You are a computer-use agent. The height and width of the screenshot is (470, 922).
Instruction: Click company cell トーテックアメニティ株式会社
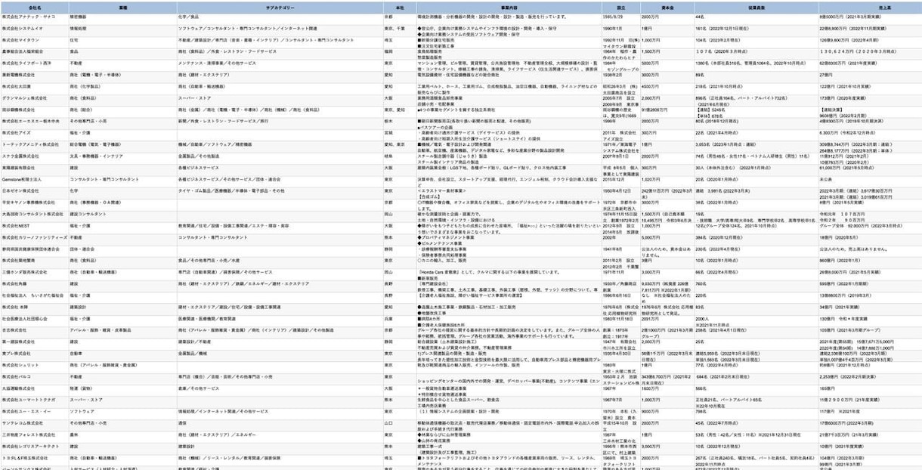[34, 144]
